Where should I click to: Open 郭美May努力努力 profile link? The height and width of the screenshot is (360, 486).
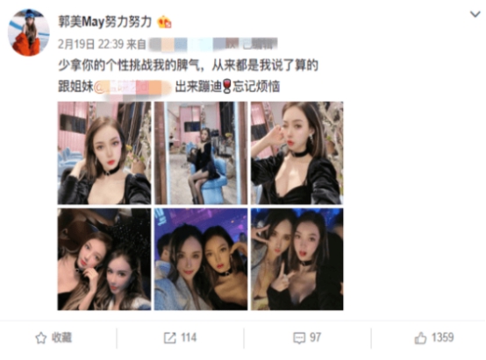point(105,22)
